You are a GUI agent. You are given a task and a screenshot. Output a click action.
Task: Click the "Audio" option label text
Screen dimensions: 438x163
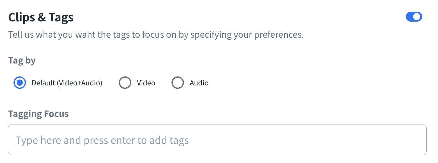click(199, 83)
